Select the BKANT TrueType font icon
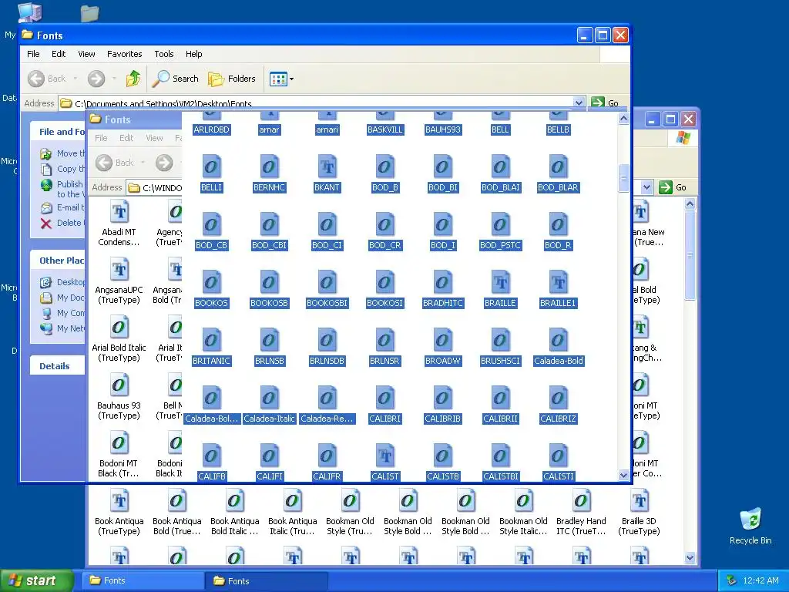Viewport: 789px width, 592px height. click(x=327, y=167)
